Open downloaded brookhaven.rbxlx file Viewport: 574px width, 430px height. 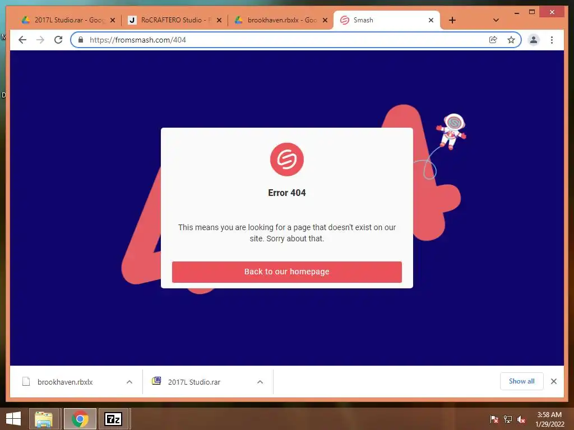[65, 382]
